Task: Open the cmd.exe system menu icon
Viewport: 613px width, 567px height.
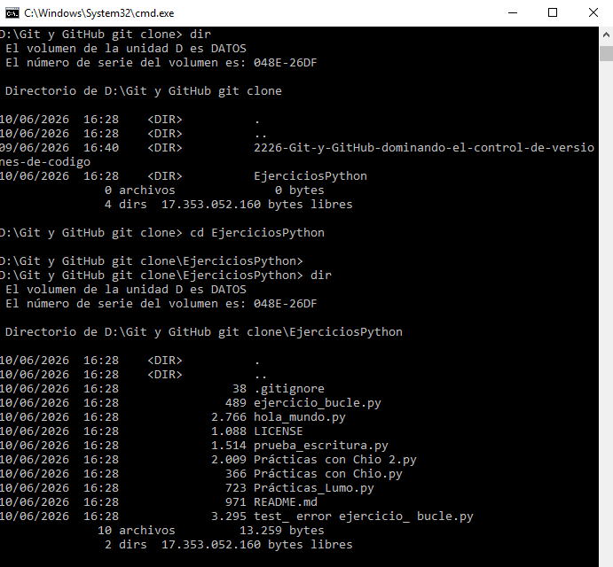Action: coord(12,13)
